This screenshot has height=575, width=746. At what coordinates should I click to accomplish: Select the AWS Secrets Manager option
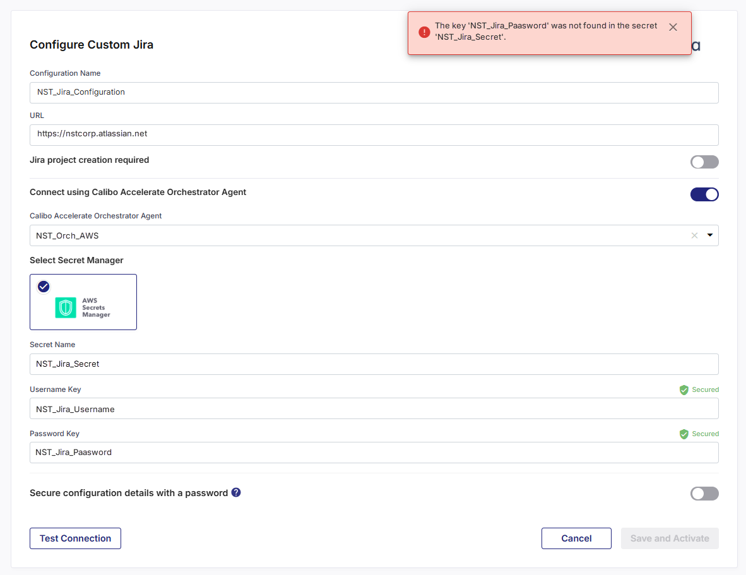click(x=83, y=302)
